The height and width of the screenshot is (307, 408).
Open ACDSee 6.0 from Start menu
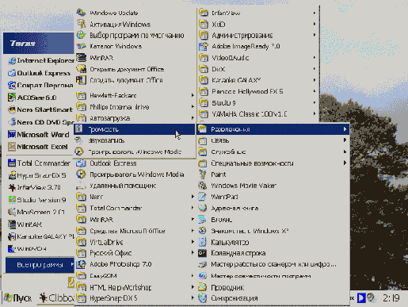(x=40, y=98)
